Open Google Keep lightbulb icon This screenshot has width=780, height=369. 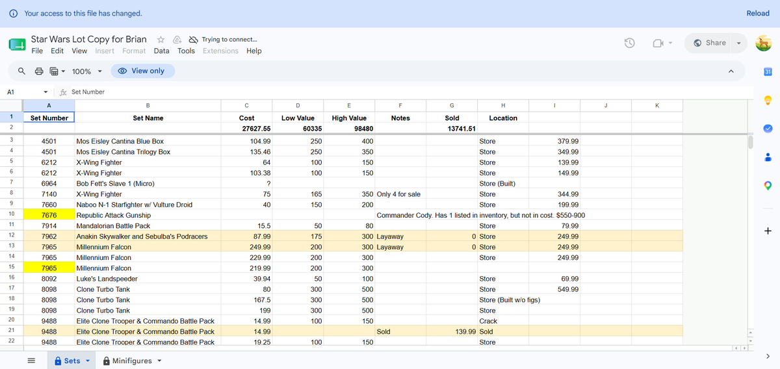click(767, 99)
